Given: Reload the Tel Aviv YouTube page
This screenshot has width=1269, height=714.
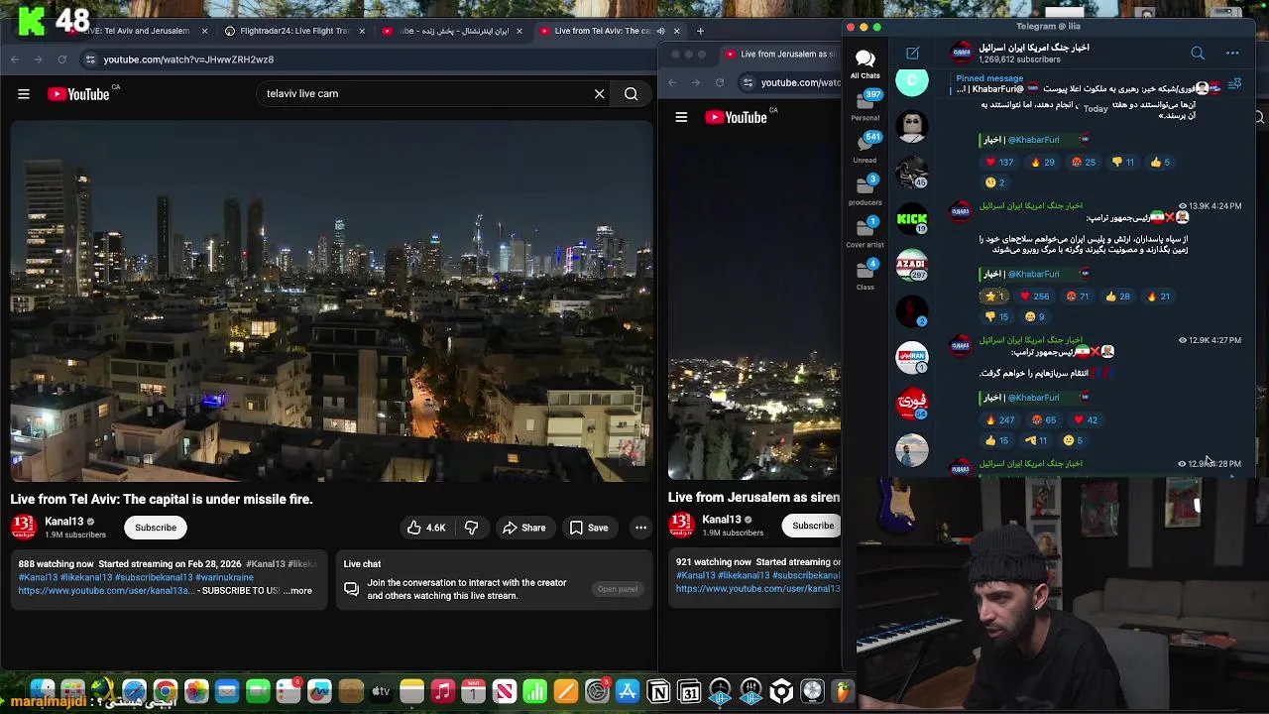Looking at the screenshot, I should (61, 59).
